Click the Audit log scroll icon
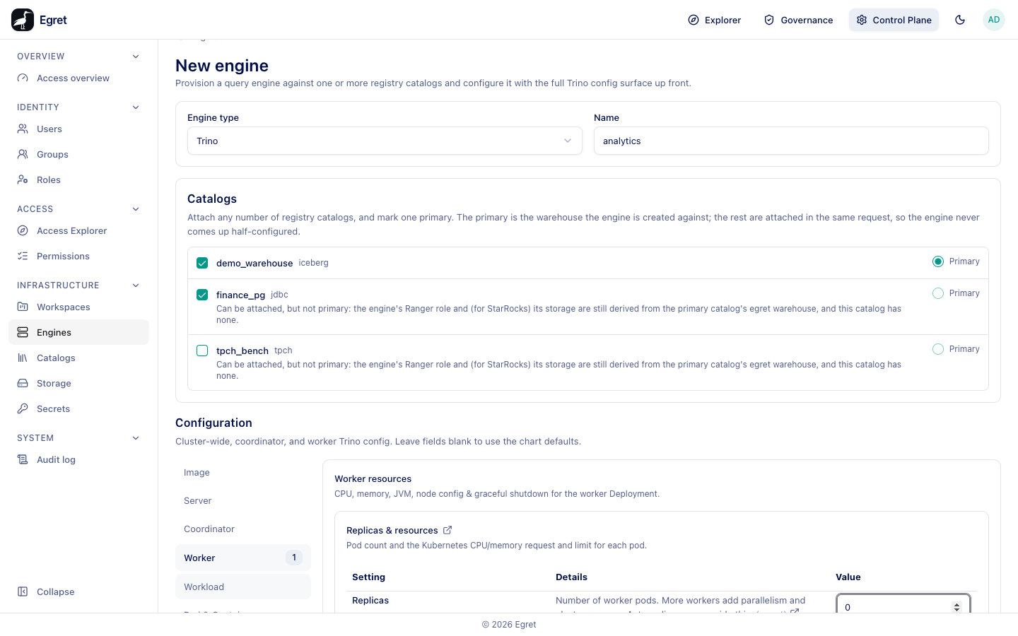This screenshot has width=1018, height=636. click(23, 459)
